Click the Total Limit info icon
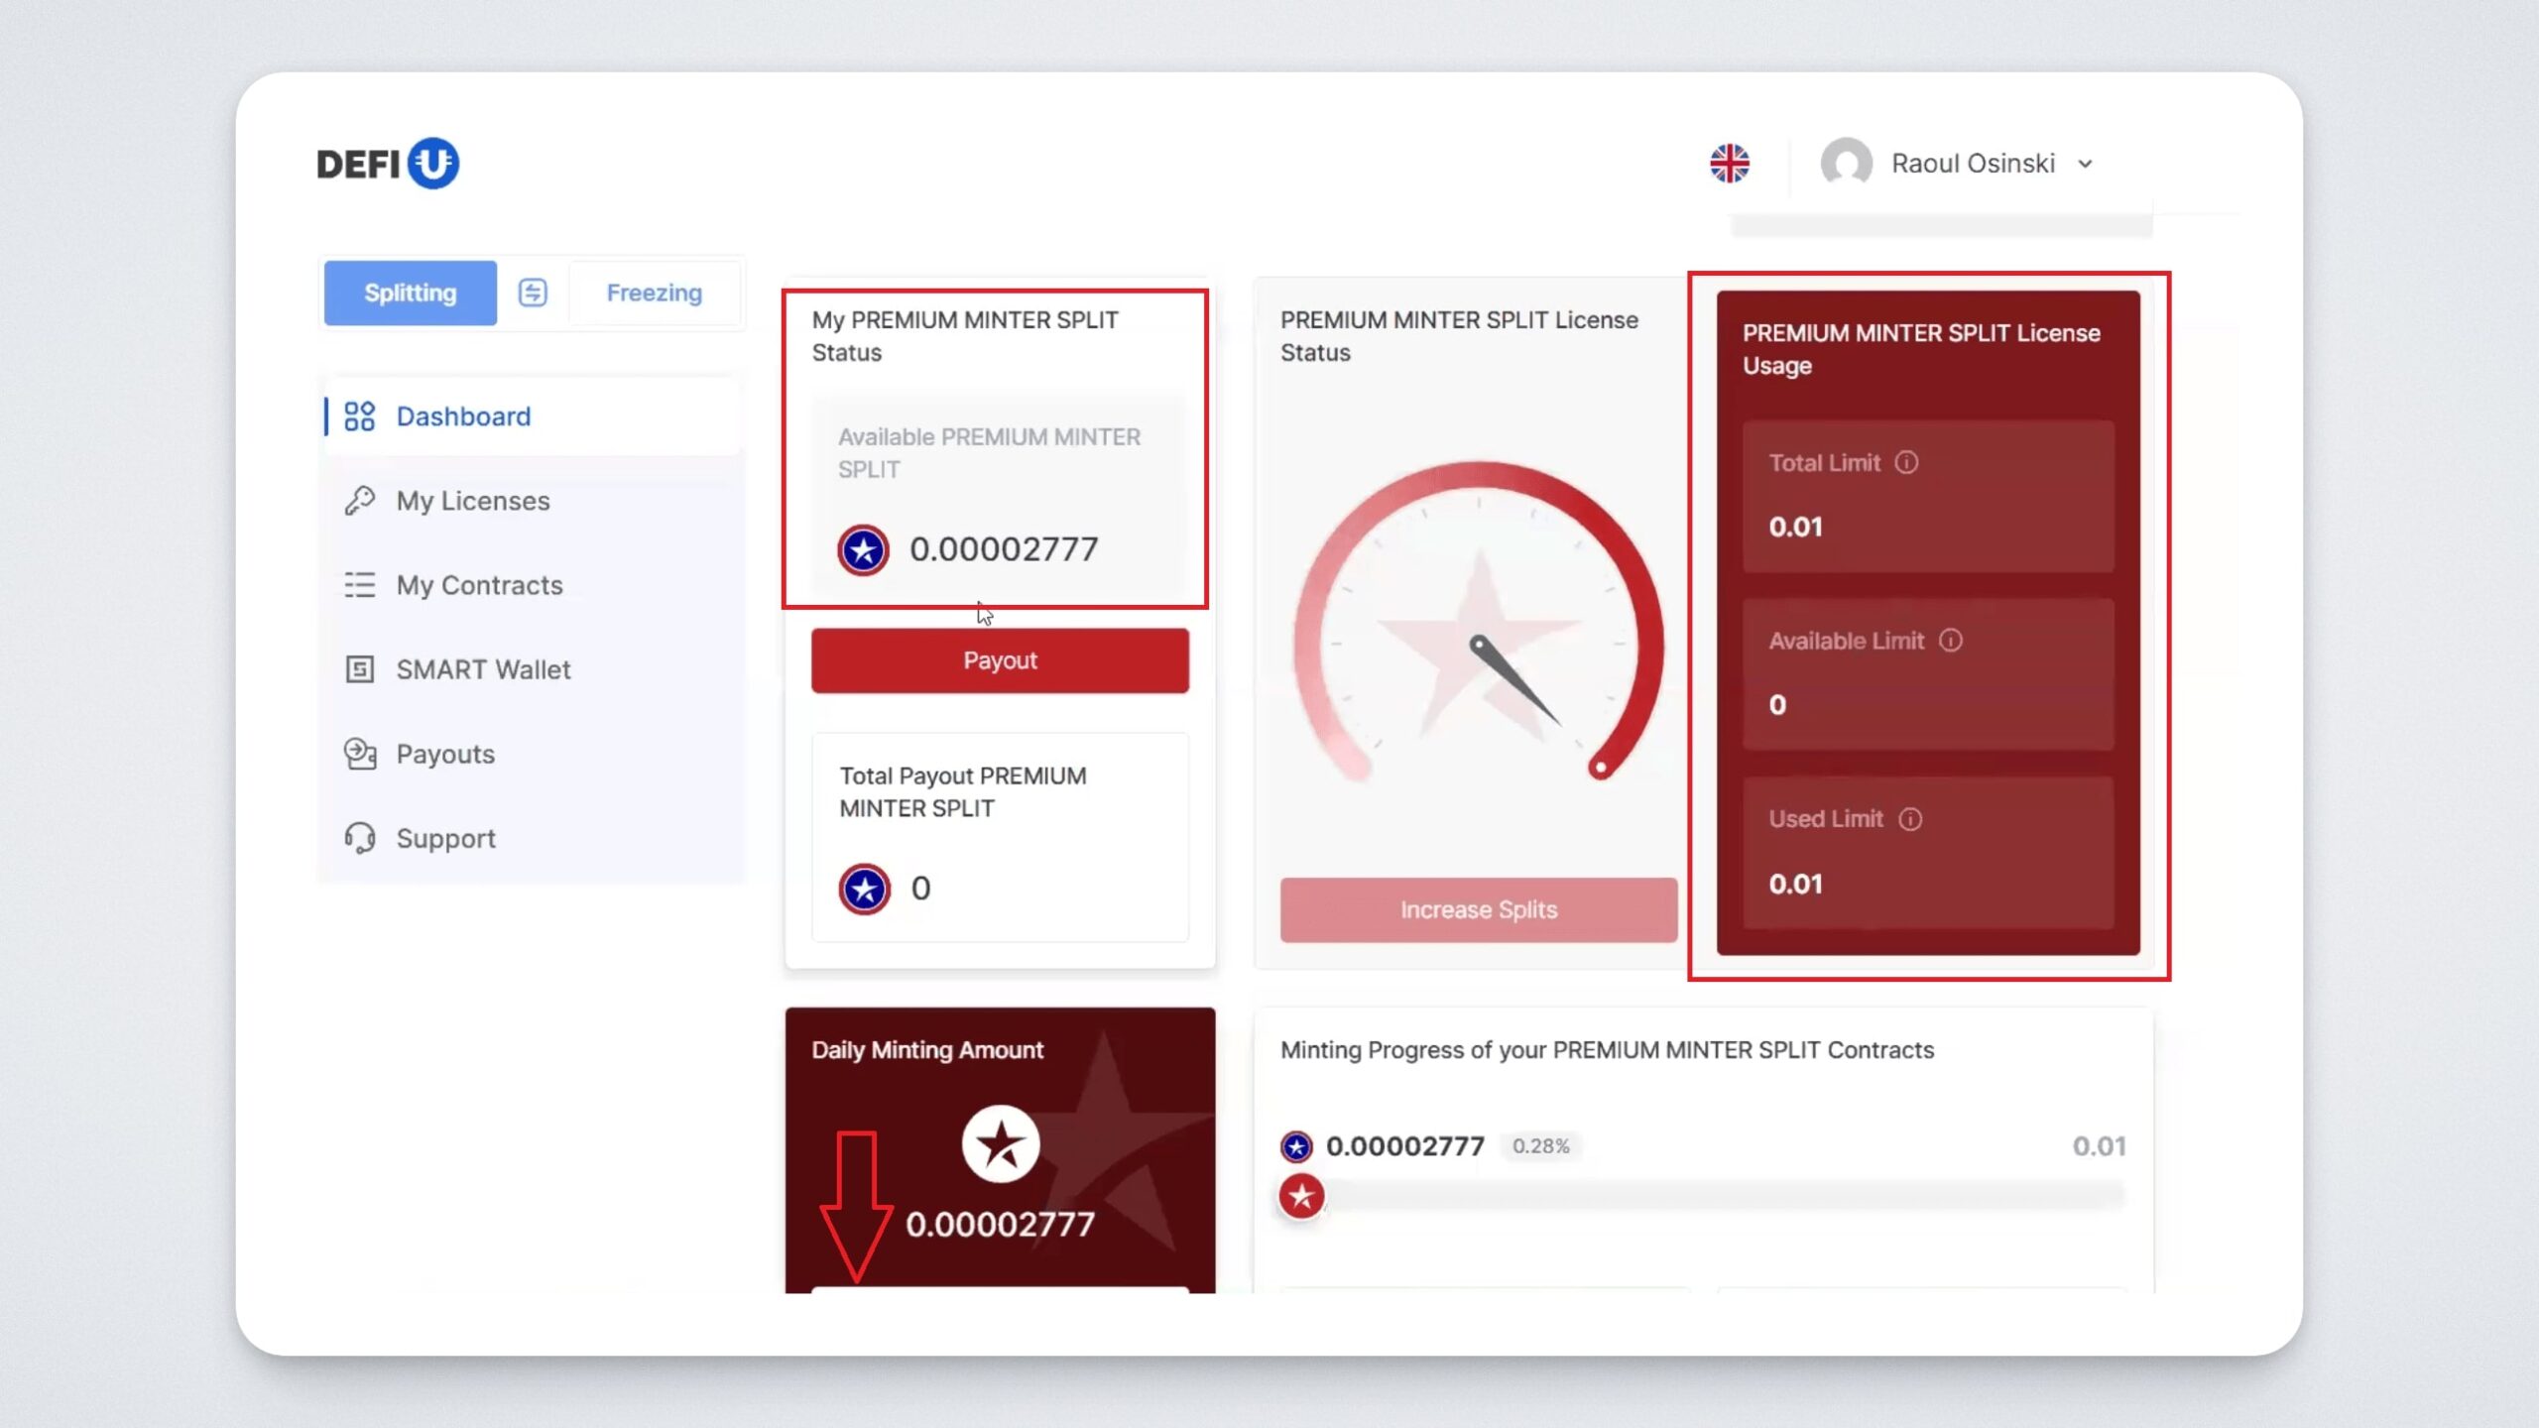 (1906, 463)
